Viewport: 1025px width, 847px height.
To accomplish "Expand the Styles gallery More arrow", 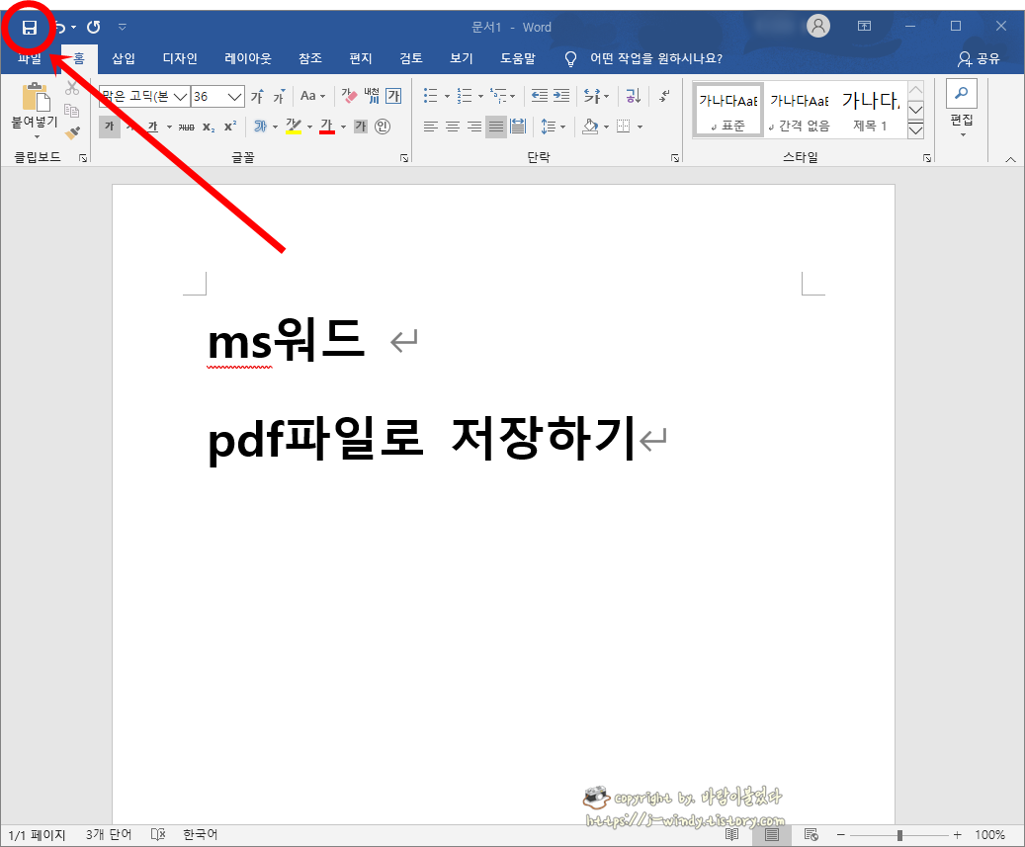I will (x=916, y=130).
